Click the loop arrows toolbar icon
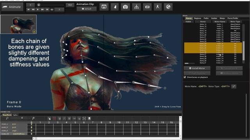250x140 pixels. pyautogui.click(x=147, y=7)
